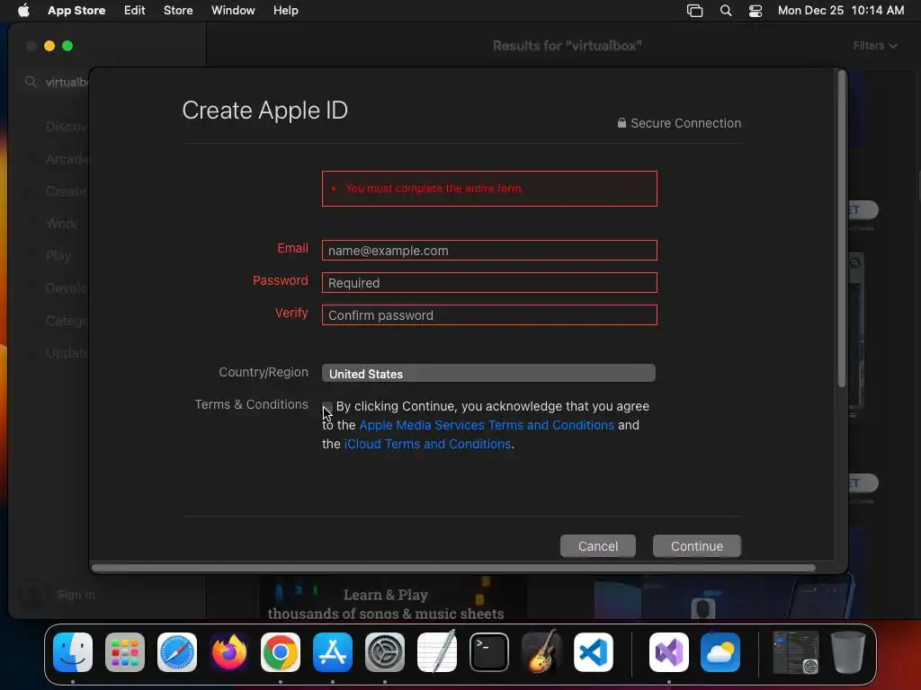Viewport: 921px width, 690px height.
Task: Click the horizontal scrollbar of the dialog
Action: pos(453,568)
